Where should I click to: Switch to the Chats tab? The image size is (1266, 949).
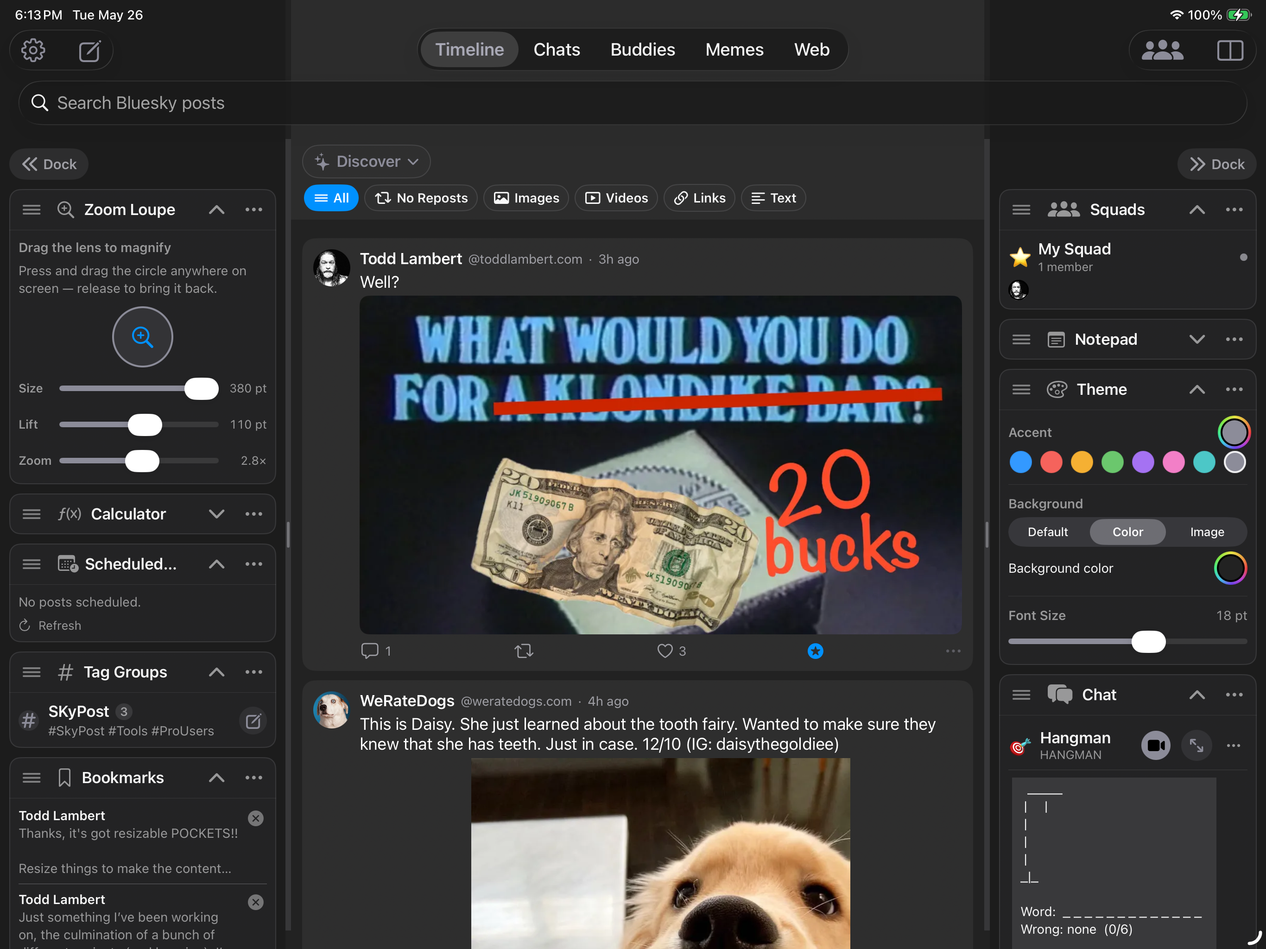coord(557,49)
